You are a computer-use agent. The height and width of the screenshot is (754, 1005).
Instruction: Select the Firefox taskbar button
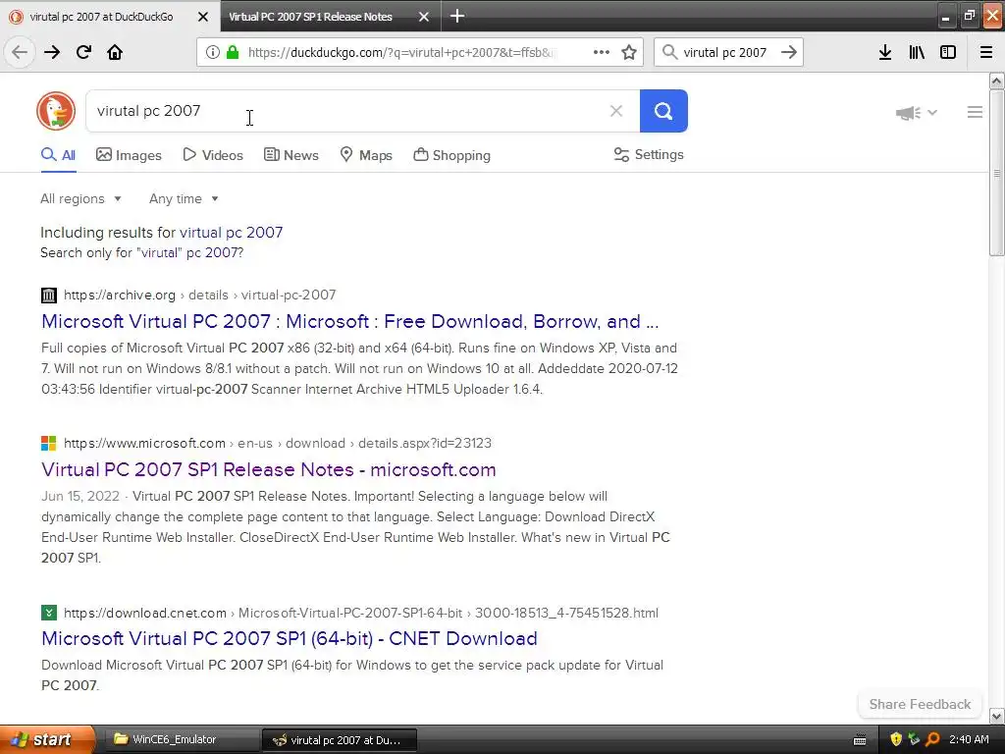pos(340,740)
